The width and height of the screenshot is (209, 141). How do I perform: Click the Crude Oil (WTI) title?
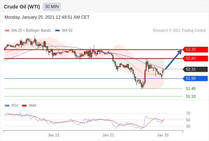[22, 7]
